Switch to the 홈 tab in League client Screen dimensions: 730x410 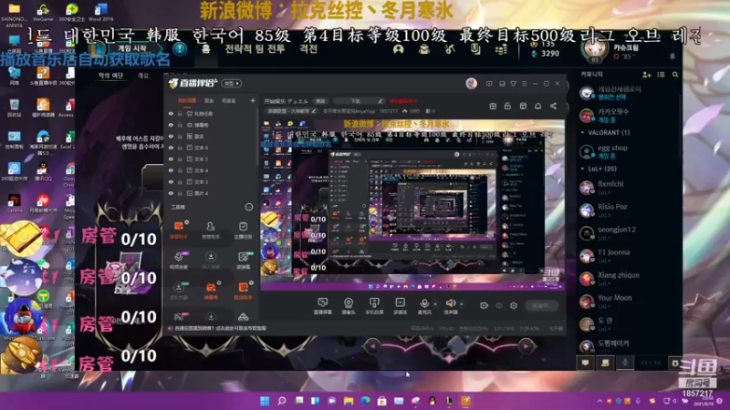tap(206, 49)
